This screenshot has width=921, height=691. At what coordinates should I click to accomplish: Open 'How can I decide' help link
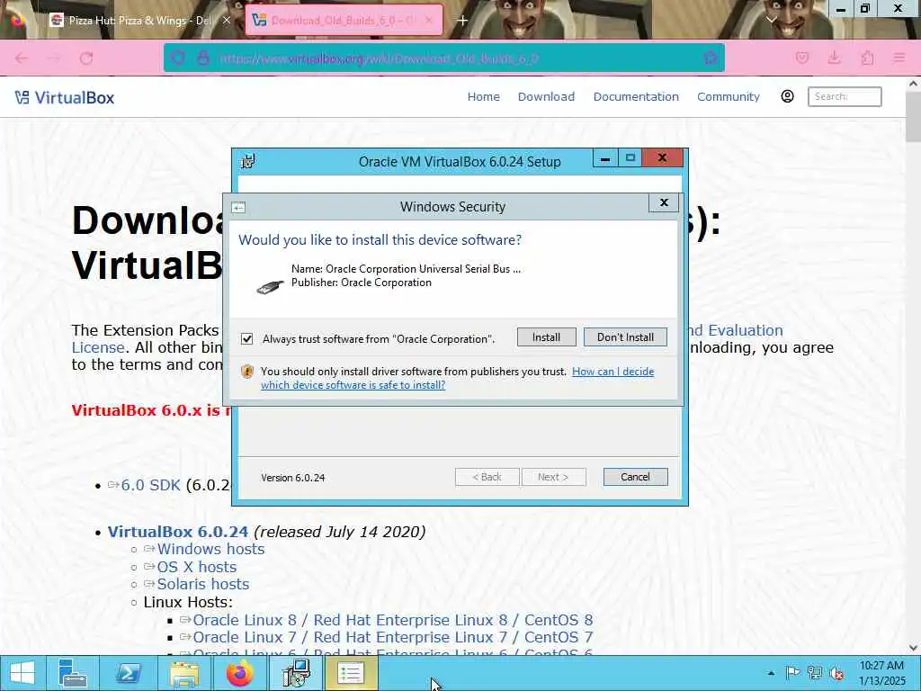(613, 372)
